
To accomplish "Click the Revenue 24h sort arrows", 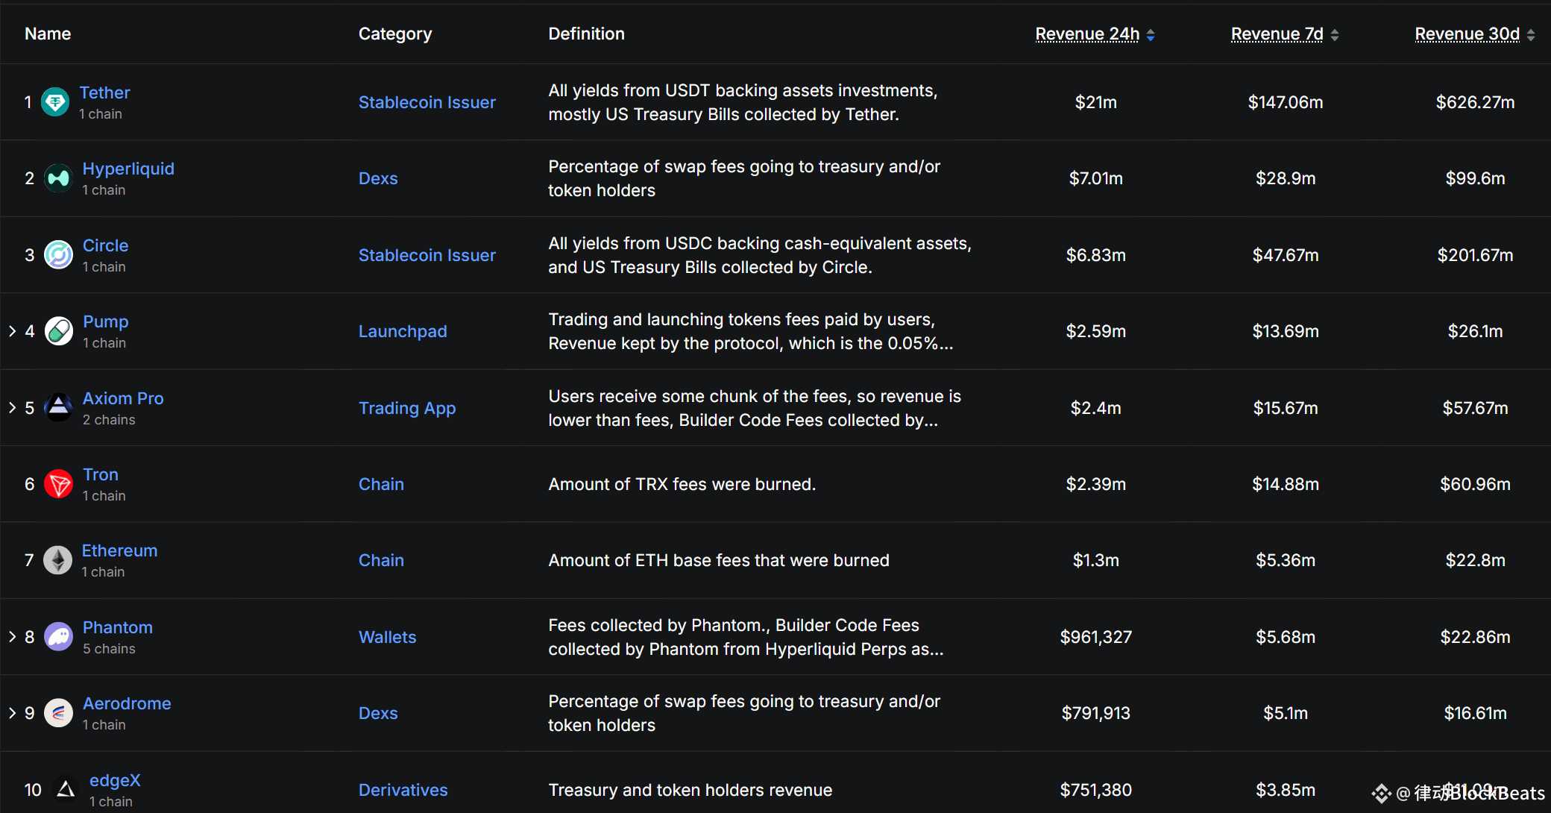I will [1151, 35].
